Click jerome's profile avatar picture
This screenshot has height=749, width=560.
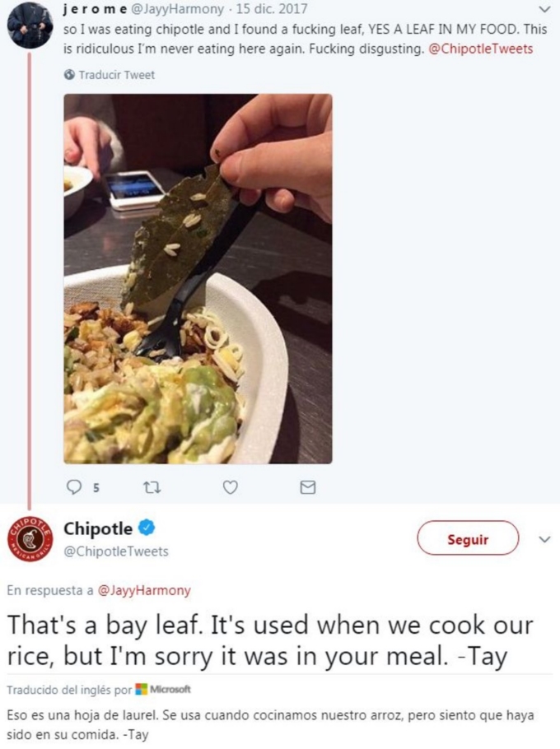30,25
